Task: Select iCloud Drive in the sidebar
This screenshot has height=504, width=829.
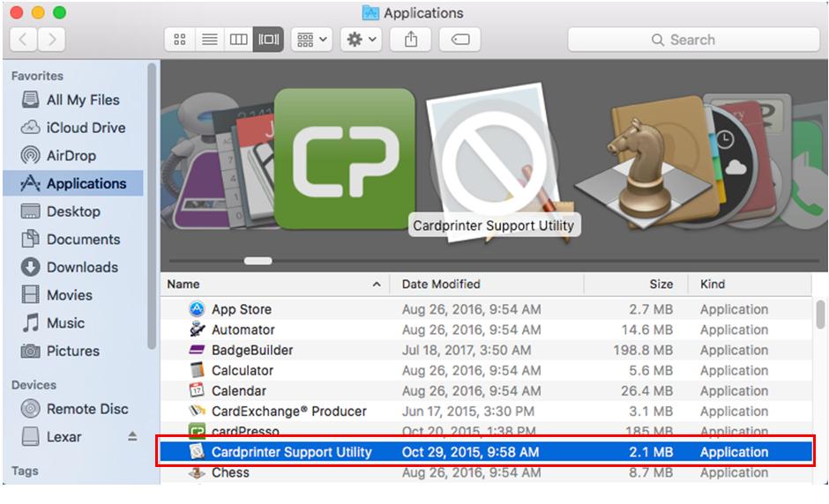Action: click(86, 128)
